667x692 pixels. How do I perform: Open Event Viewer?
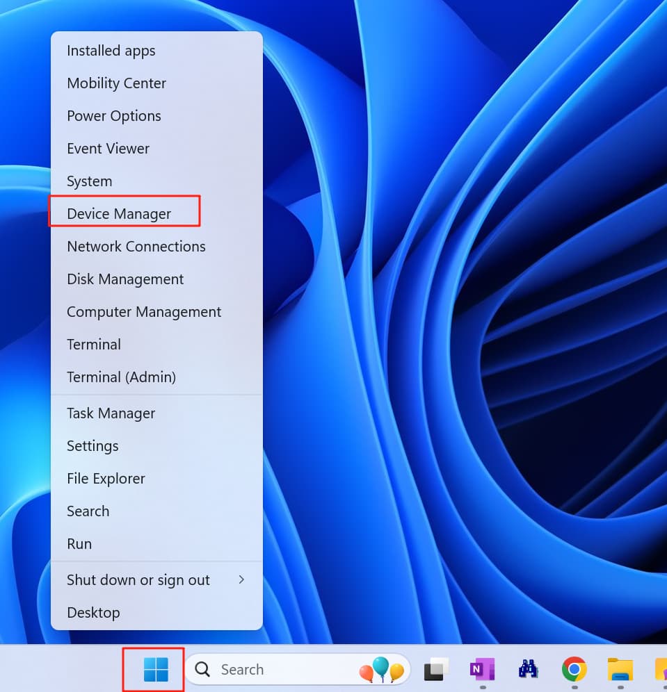108,149
